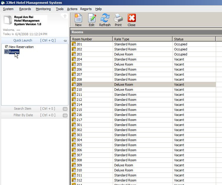Click Standard Room rate for room 202
The width and height of the screenshot is (222, 185).
(125, 49)
